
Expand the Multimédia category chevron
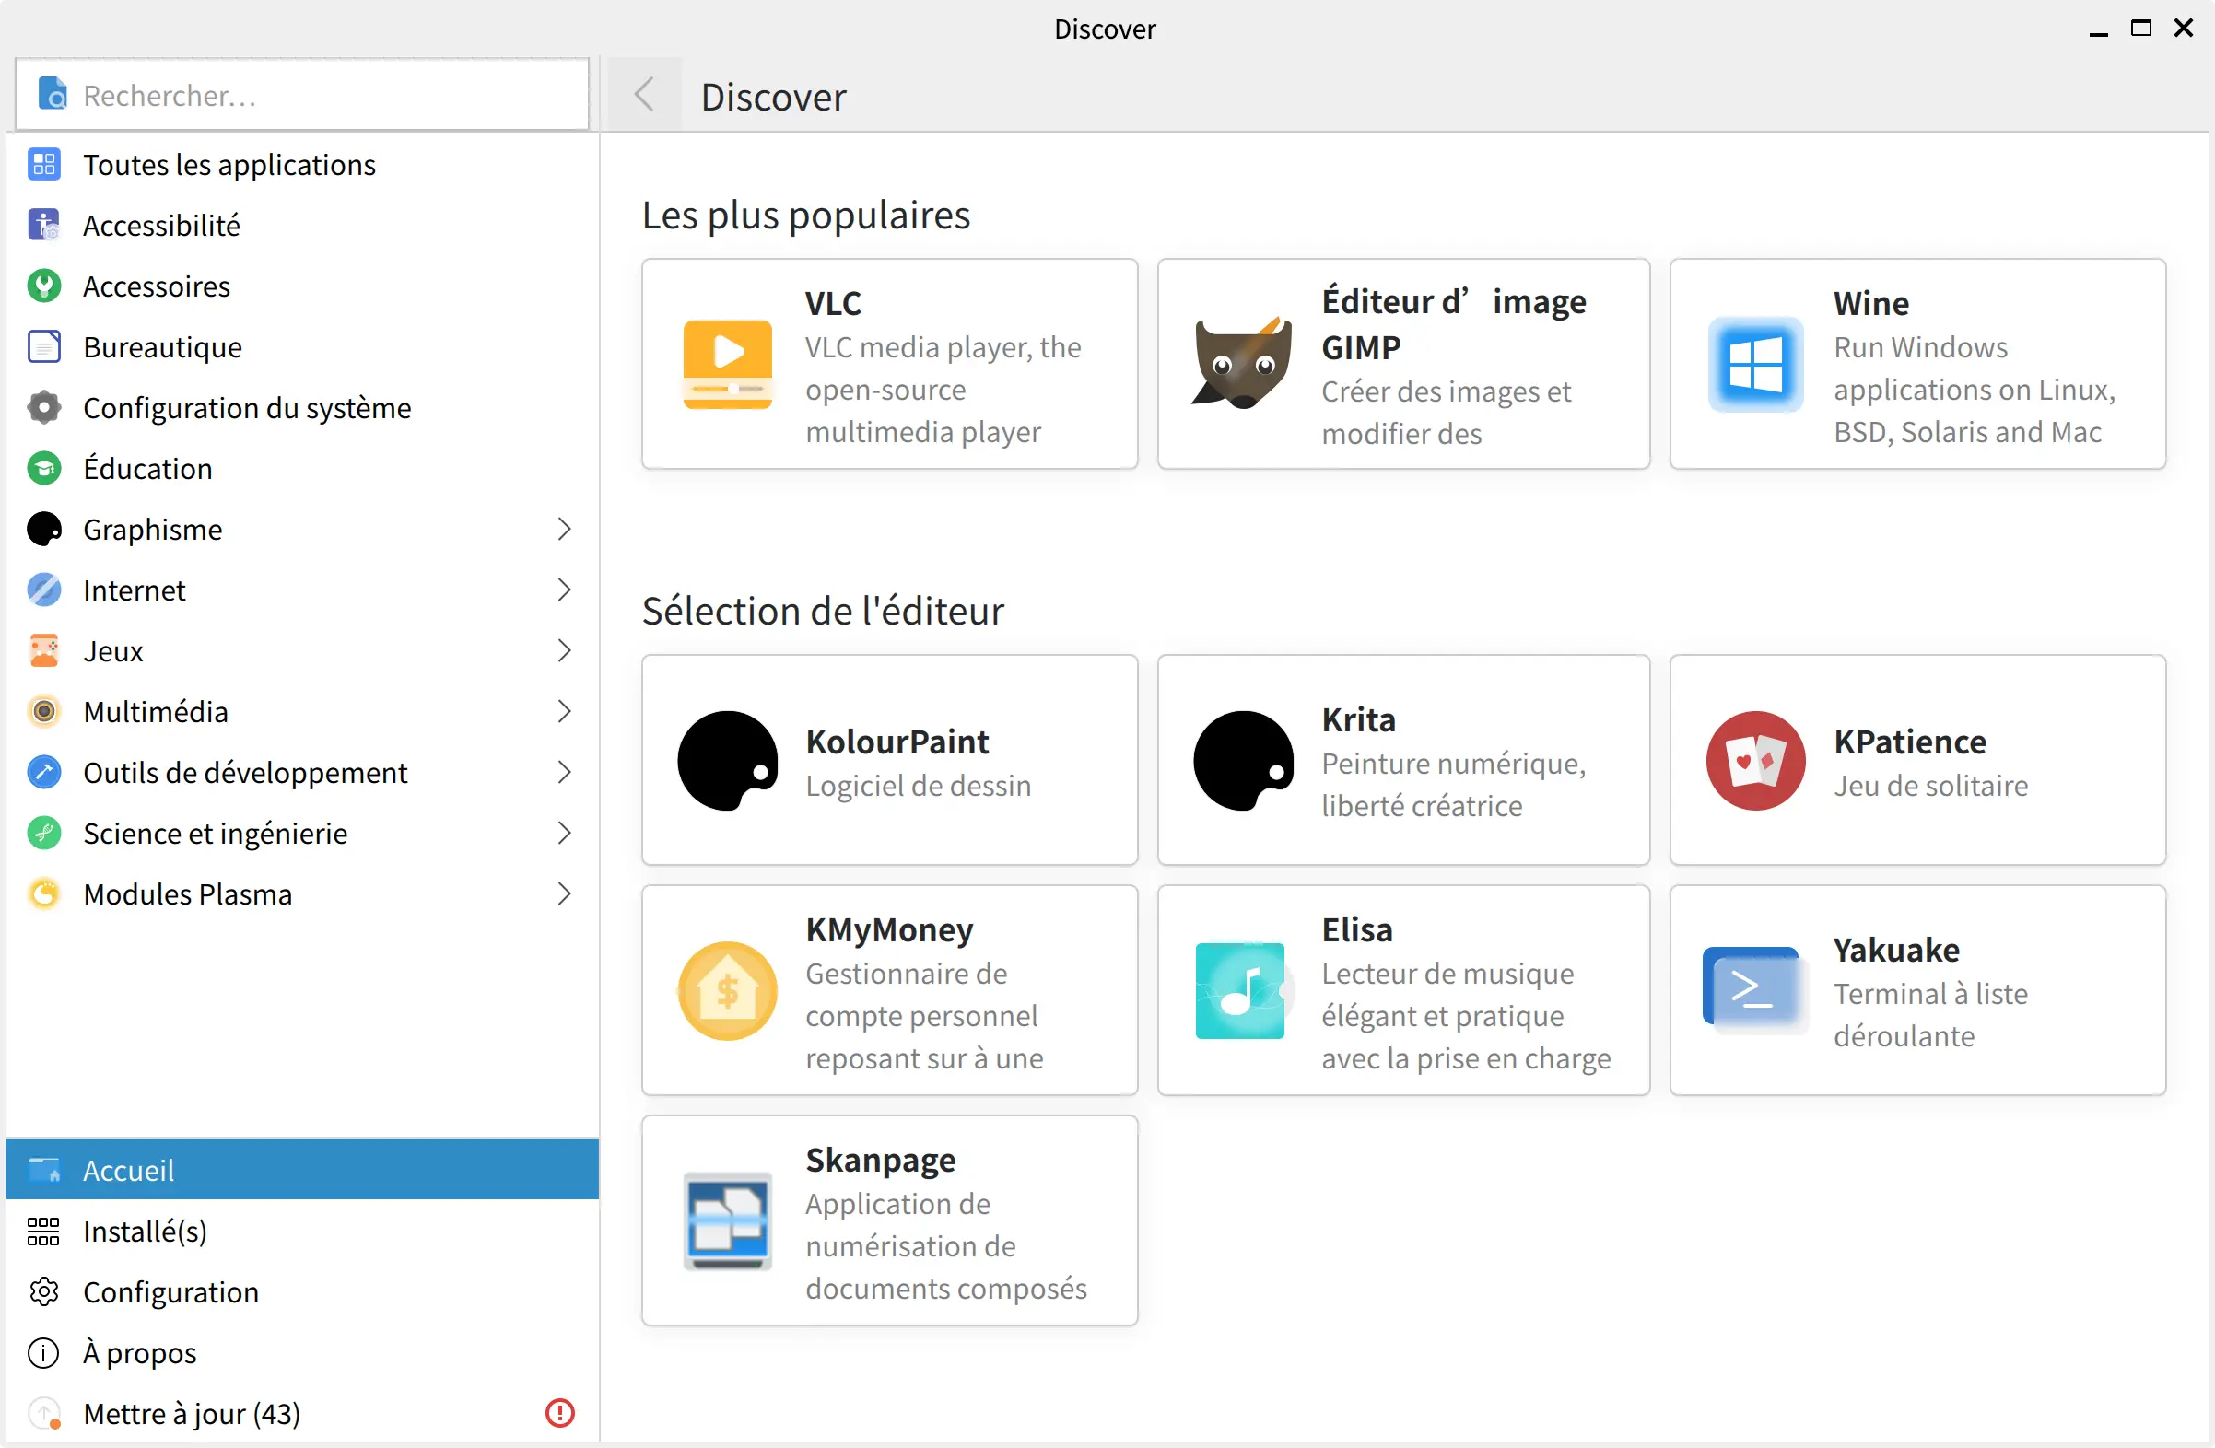[564, 712]
